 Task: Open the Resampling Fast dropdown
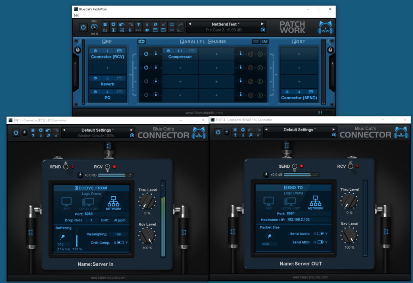pyautogui.click(x=118, y=234)
